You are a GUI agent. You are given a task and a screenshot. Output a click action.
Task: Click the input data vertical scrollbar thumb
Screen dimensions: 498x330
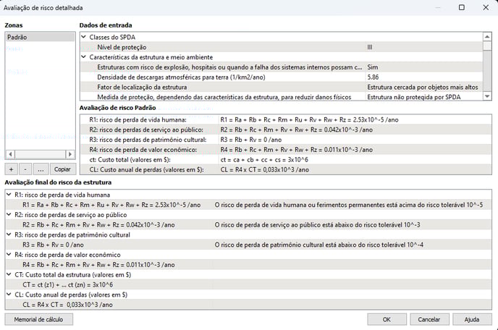coord(487,46)
